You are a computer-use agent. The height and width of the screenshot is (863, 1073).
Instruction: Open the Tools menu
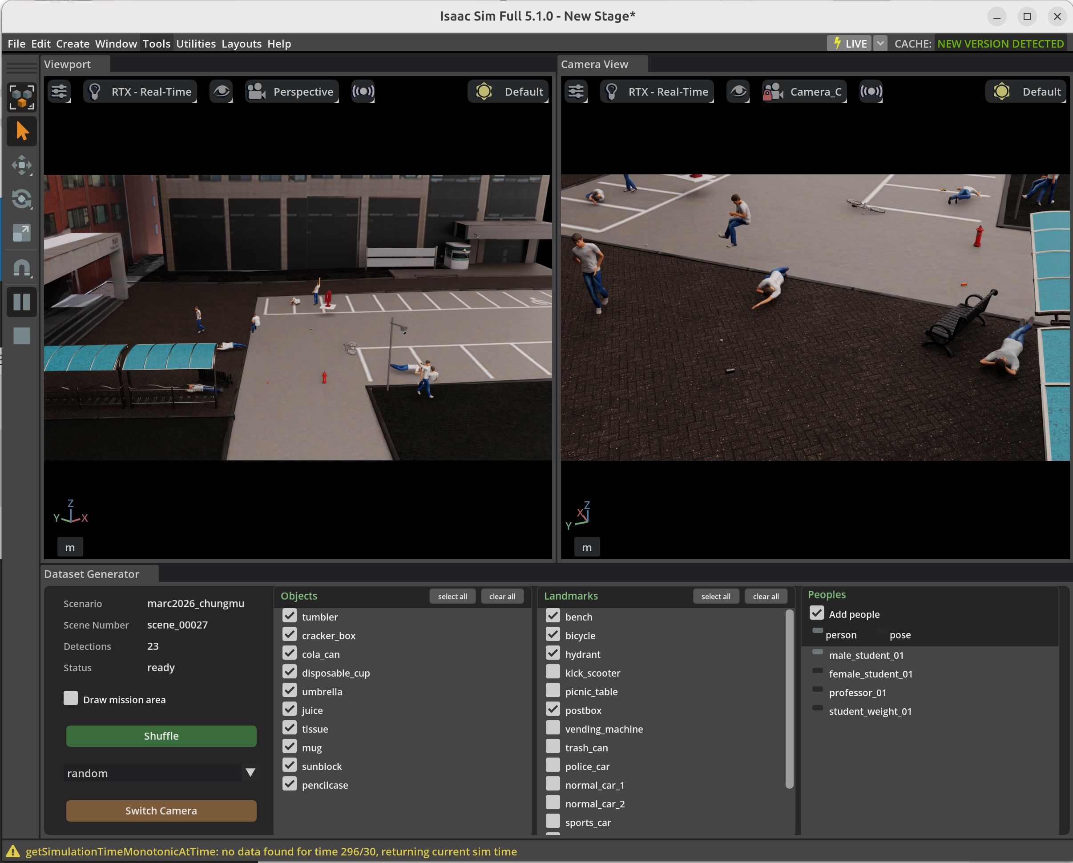click(157, 44)
